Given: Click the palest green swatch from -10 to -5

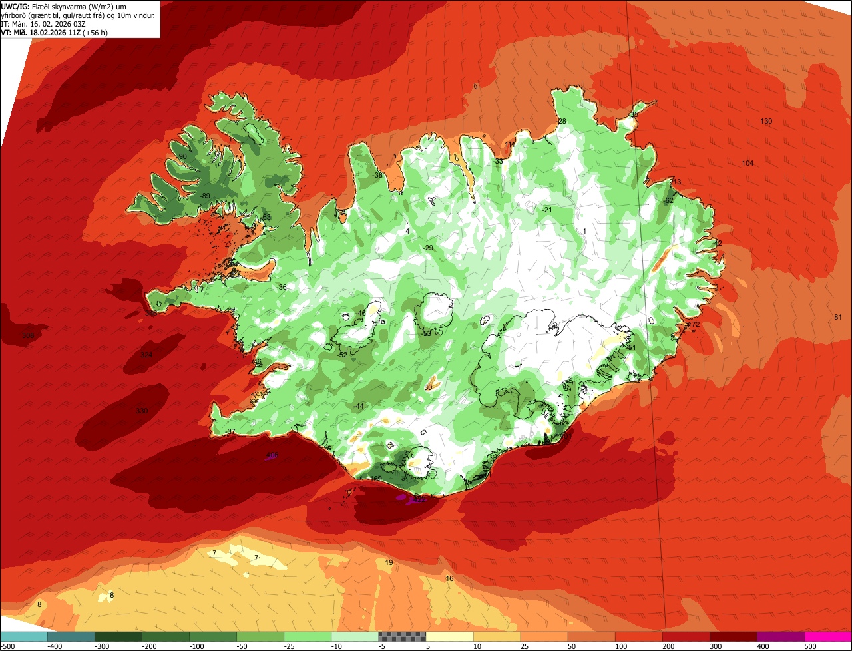Looking at the screenshot, I should click(355, 636).
